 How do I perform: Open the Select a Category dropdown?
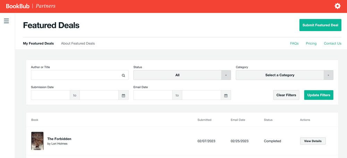click(x=285, y=75)
